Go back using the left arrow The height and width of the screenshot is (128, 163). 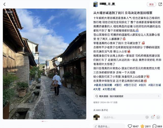click(x=4, y=4)
